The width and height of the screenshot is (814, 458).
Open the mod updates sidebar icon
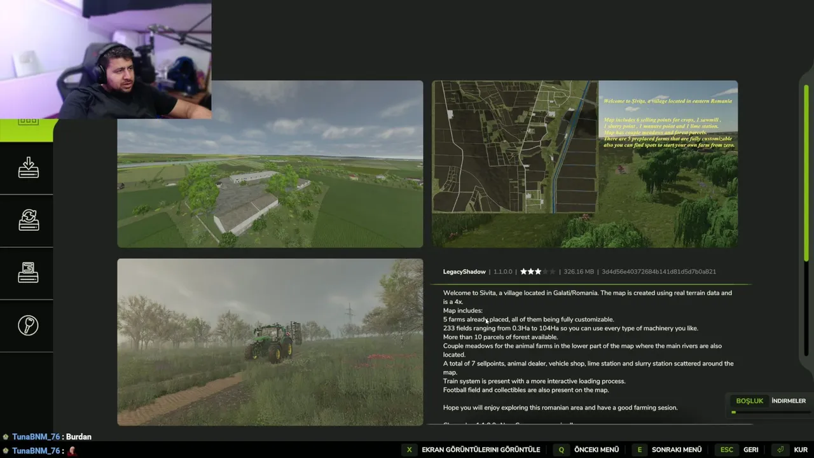28,221
